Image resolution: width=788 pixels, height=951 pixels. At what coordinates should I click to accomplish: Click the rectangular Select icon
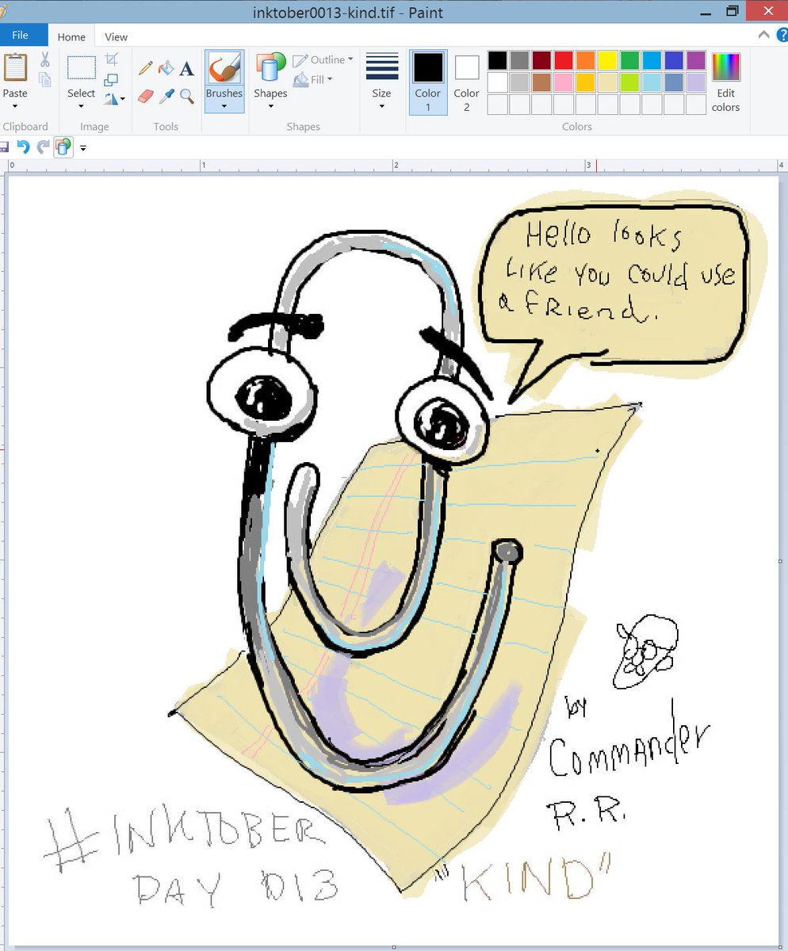point(81,68)
